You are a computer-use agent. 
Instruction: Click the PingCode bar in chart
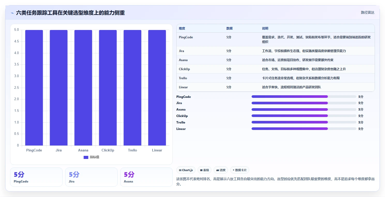point(34,88)
